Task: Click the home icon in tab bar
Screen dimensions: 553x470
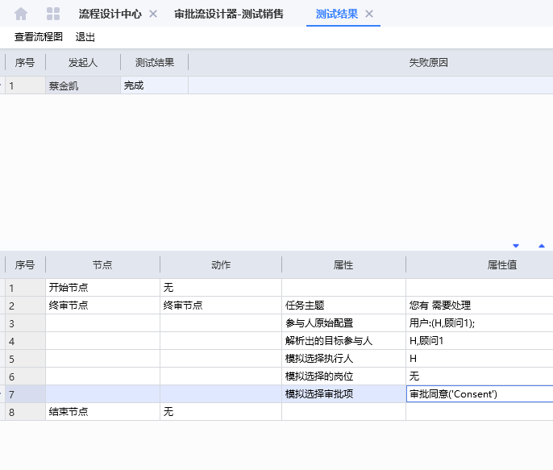Action: pos(21,14)
